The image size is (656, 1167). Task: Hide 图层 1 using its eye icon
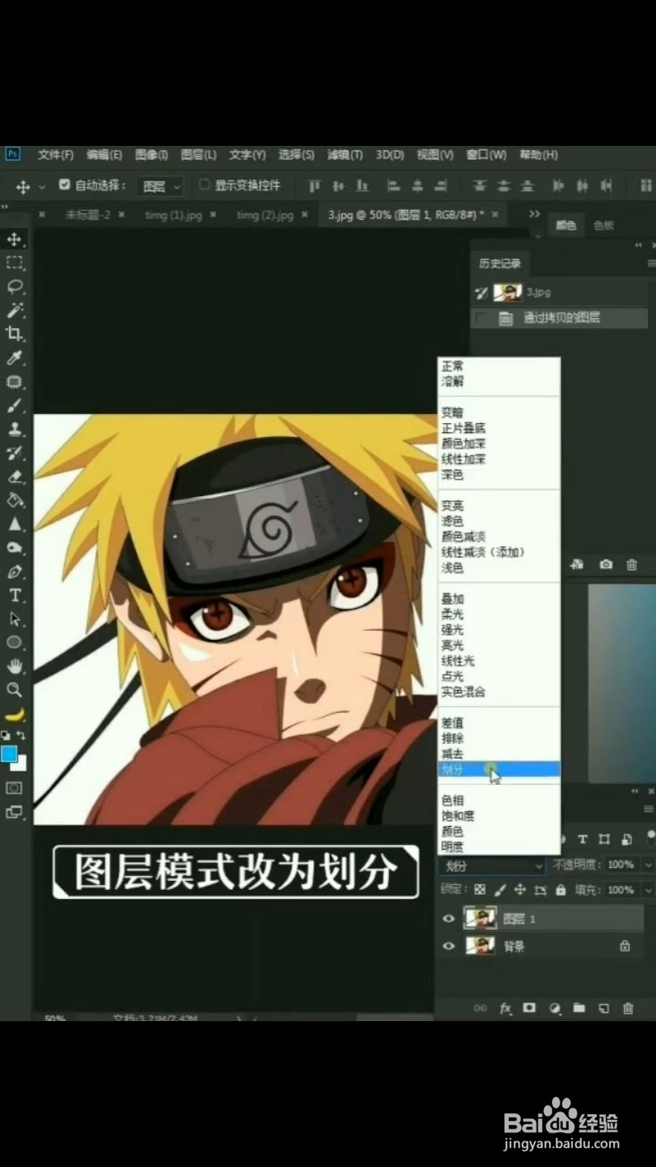448,919
